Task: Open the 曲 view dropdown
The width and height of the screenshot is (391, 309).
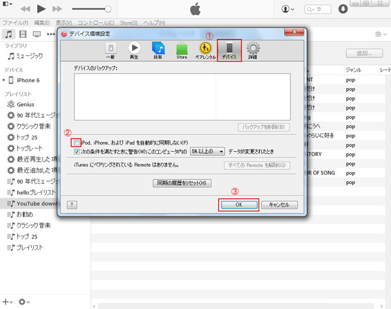Action: 381,34
